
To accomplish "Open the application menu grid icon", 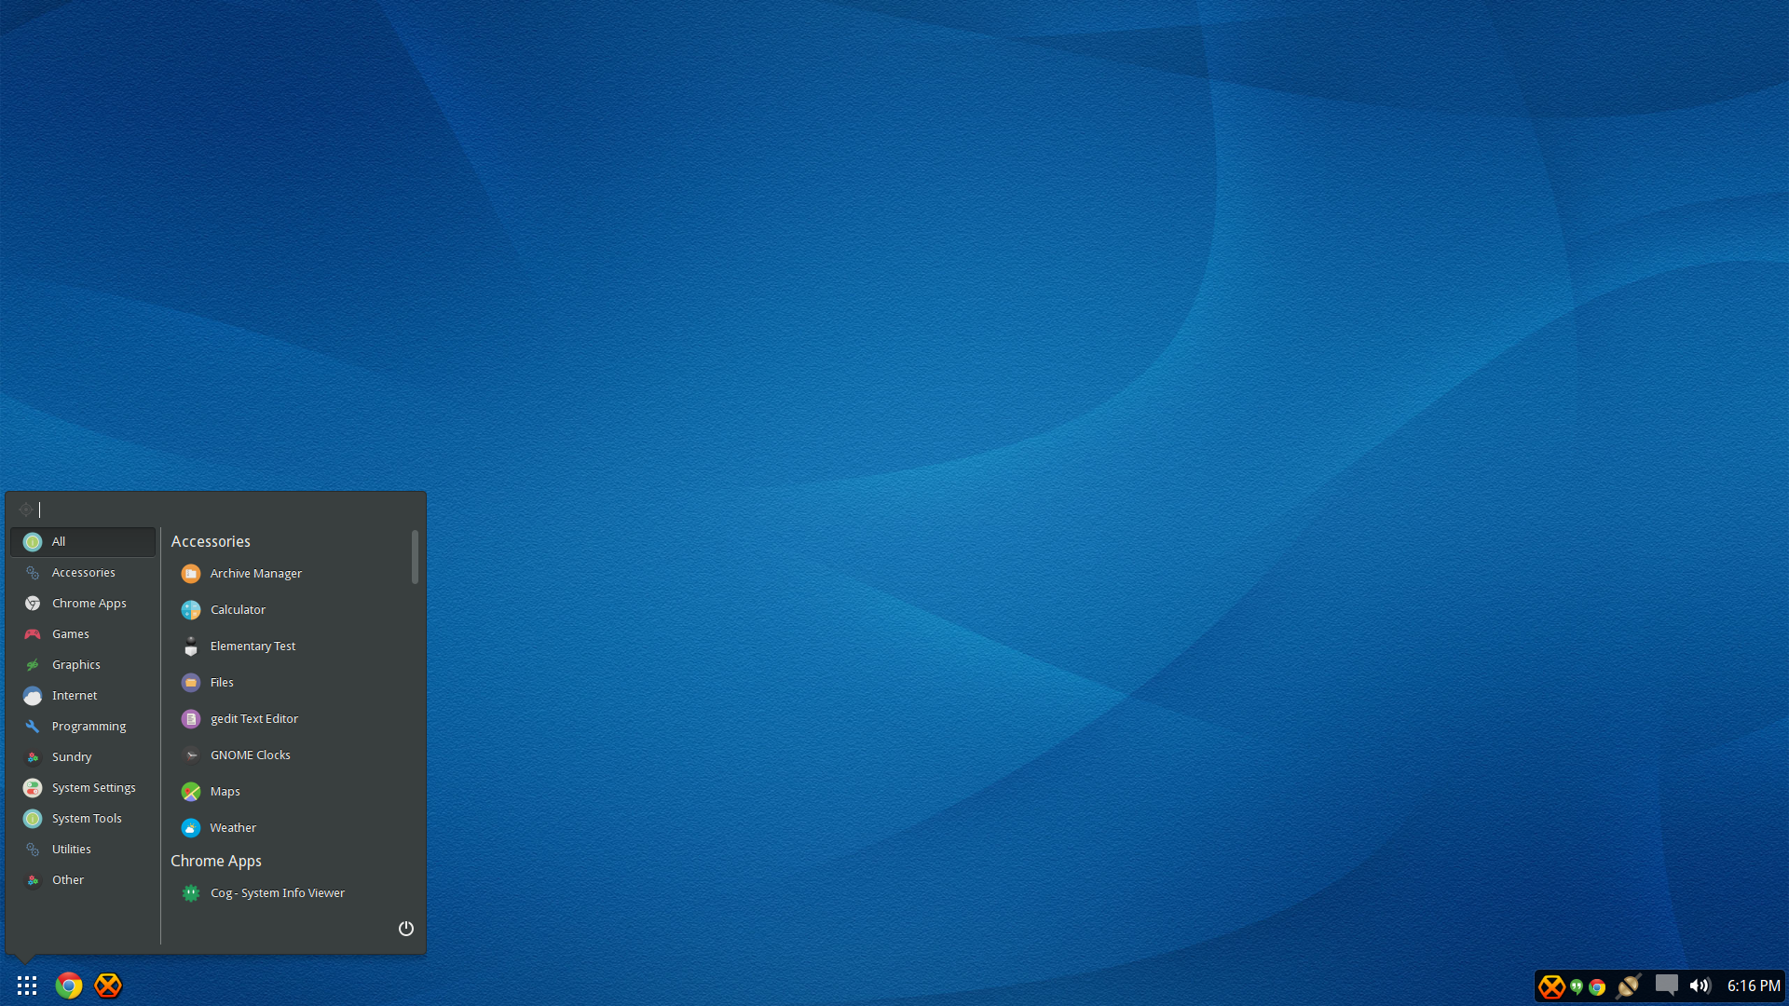I will (x=27, y=986).
